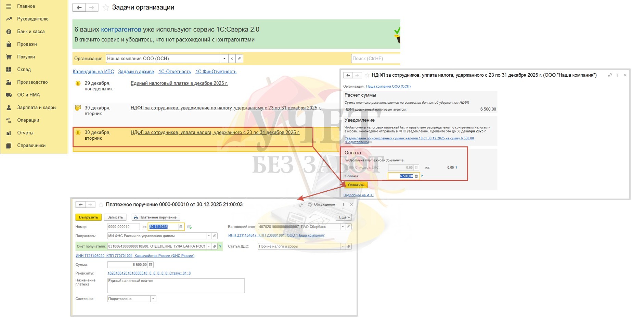Image resolution: width=632 pixels, height=317 pixels.
Task: Expand the Организация dropdown list
Action: (224, 59)
